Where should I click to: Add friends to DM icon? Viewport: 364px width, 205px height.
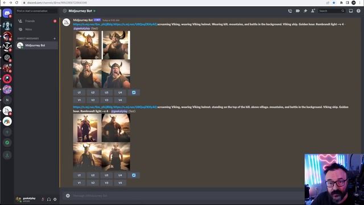tap(313, 11)
